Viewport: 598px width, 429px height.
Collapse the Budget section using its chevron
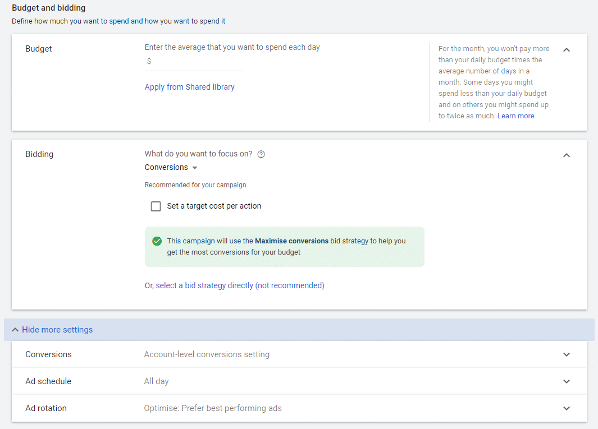coord(567,49)
